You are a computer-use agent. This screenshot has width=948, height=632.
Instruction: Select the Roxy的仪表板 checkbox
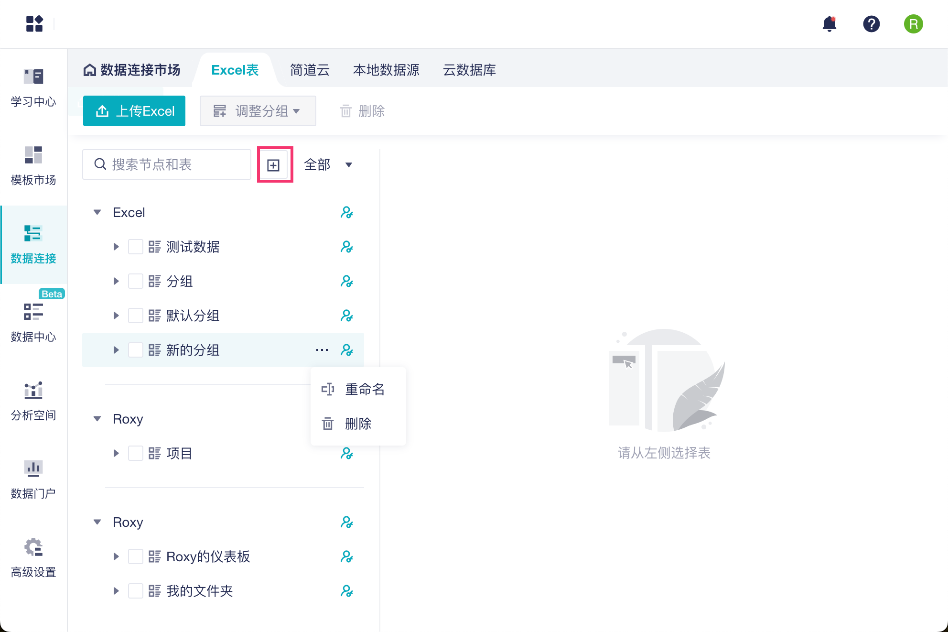pos(136,556)
